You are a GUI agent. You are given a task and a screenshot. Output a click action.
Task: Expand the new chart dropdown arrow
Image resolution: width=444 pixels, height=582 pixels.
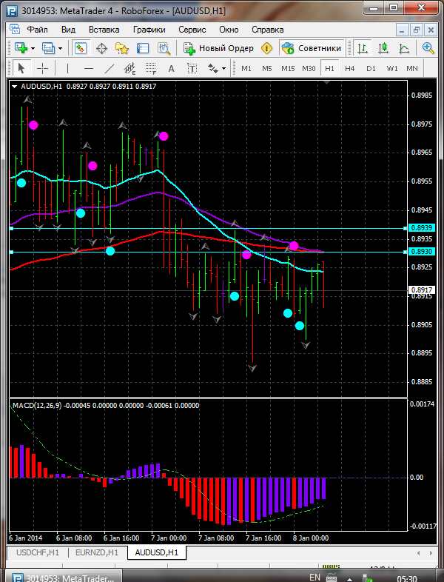pyautogui.click(x=34, y=48)
